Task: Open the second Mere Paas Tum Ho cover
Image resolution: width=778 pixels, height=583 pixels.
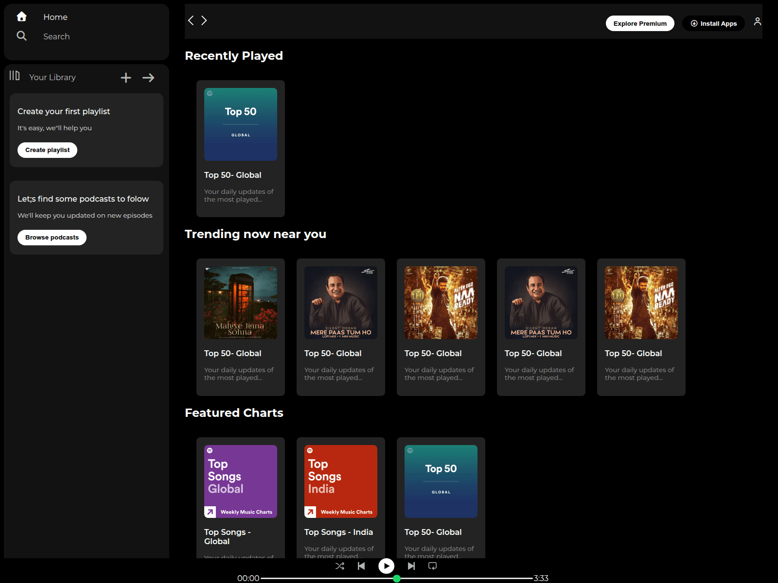Action: tap(541, 303)
